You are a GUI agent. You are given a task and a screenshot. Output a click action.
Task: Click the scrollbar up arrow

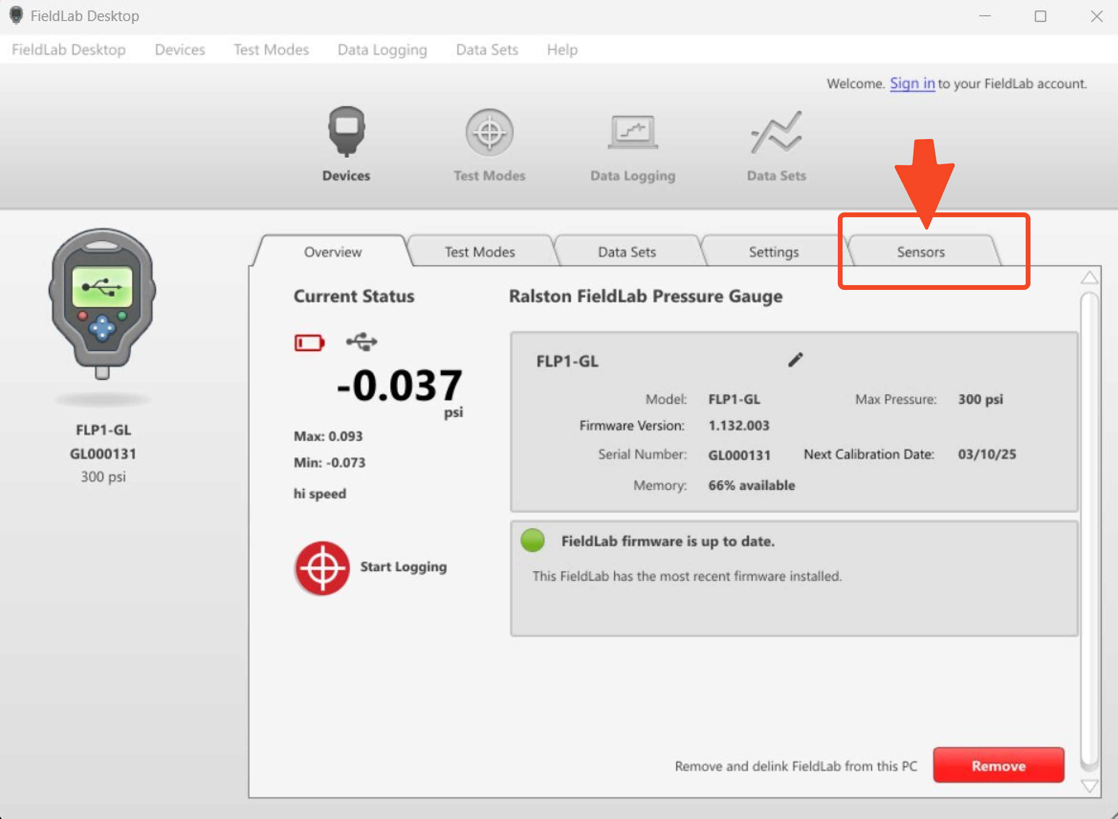pos(1089,277)
